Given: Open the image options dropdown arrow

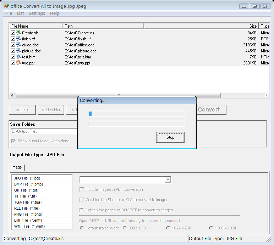Looking at the screenshot, I should (168, 180).
